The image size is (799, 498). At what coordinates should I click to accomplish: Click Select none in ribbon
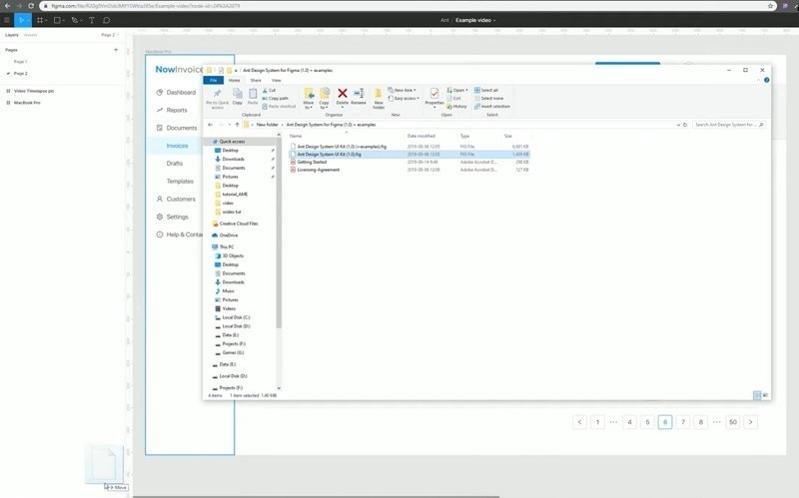(488, 98)
